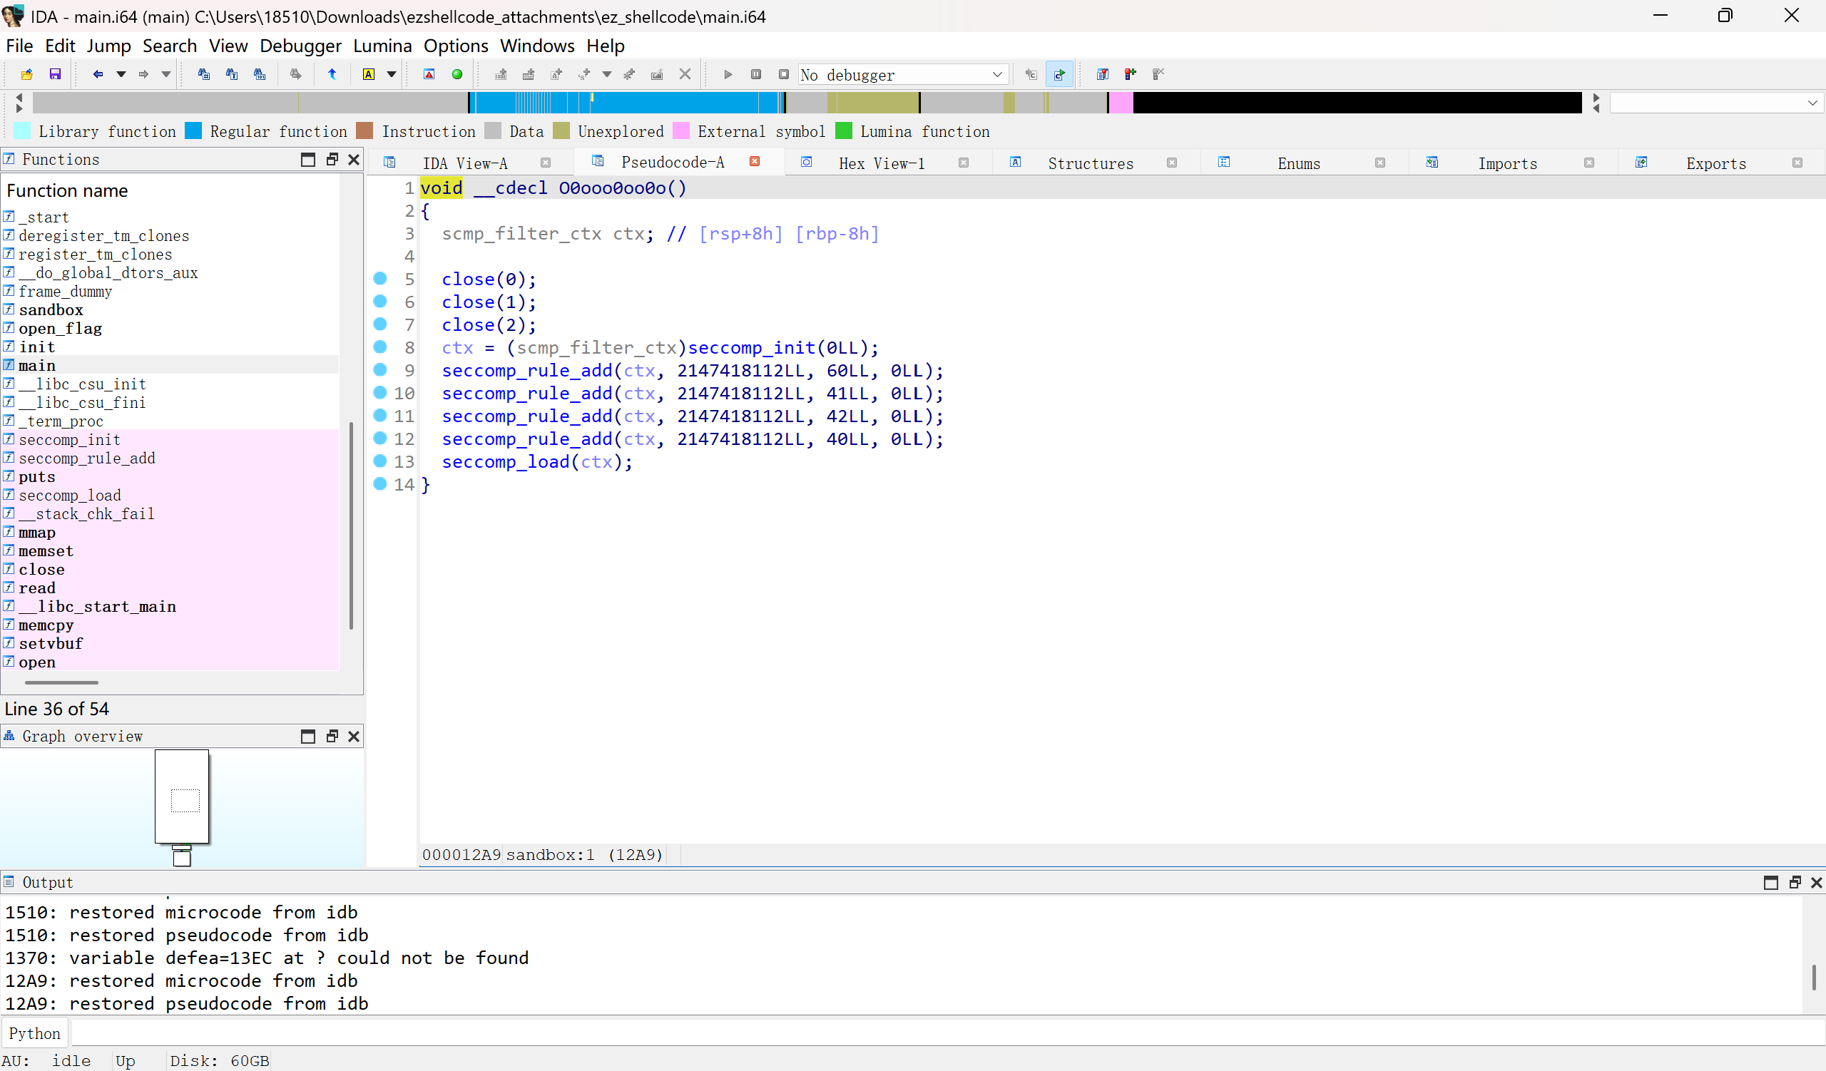Jump back with the left arrow icon
The height and width of the screenshot is (1071, 1826).
[x=98, y=74]
